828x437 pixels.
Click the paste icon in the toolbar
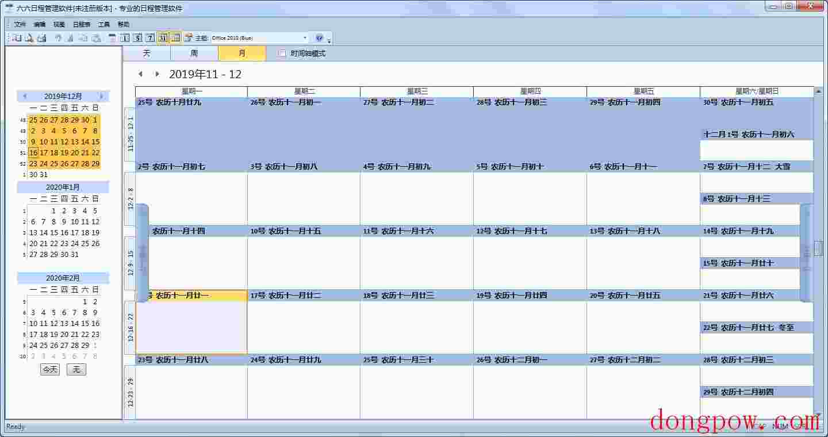click(x=96, y=38)
